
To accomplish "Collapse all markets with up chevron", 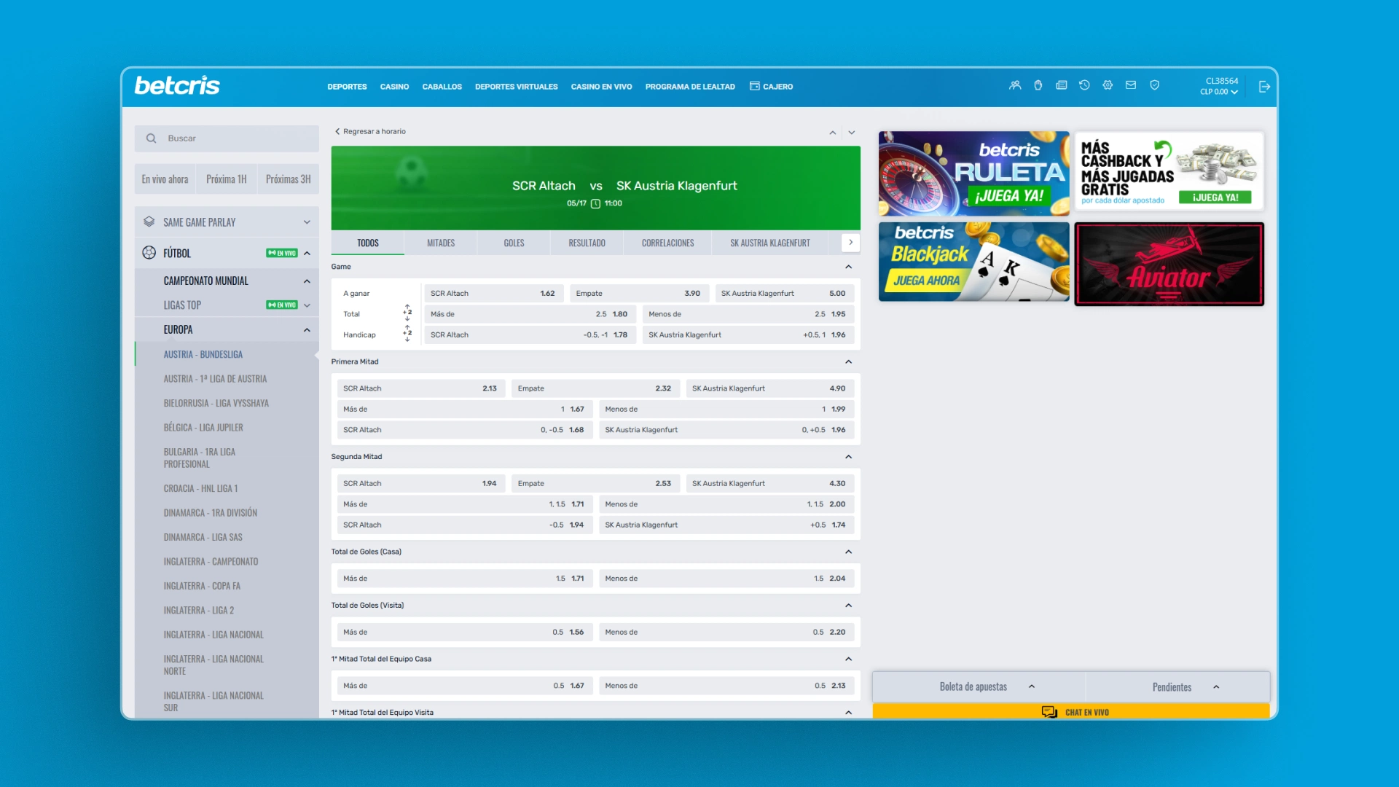I will tap(832, 133).
